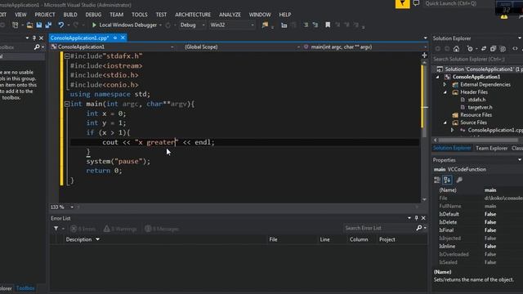Click Property Pages wrench icon
523x294 pixels.
point(459,180)
